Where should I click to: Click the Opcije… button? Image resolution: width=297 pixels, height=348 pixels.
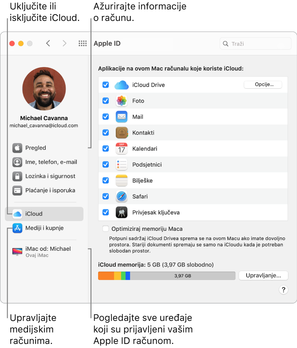(263, 85)
